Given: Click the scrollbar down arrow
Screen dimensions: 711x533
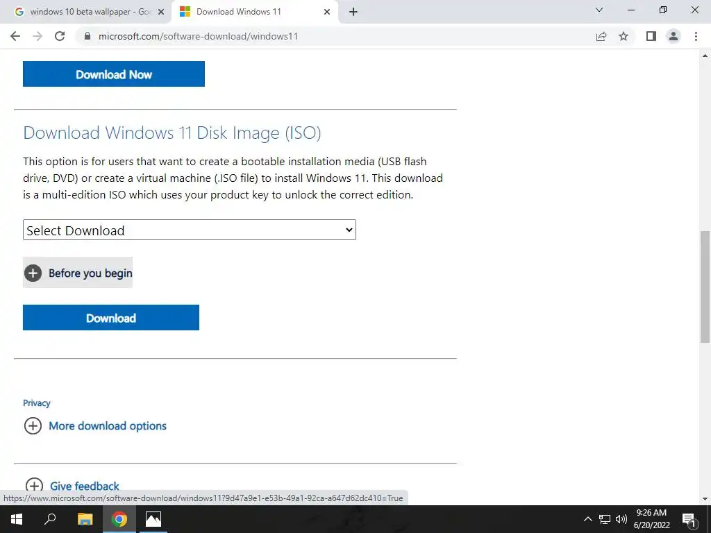Looking at the screenshot, I should (705, 499).
